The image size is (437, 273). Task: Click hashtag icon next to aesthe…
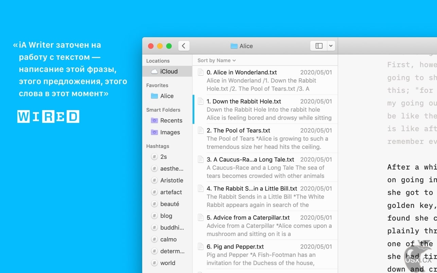154,169
